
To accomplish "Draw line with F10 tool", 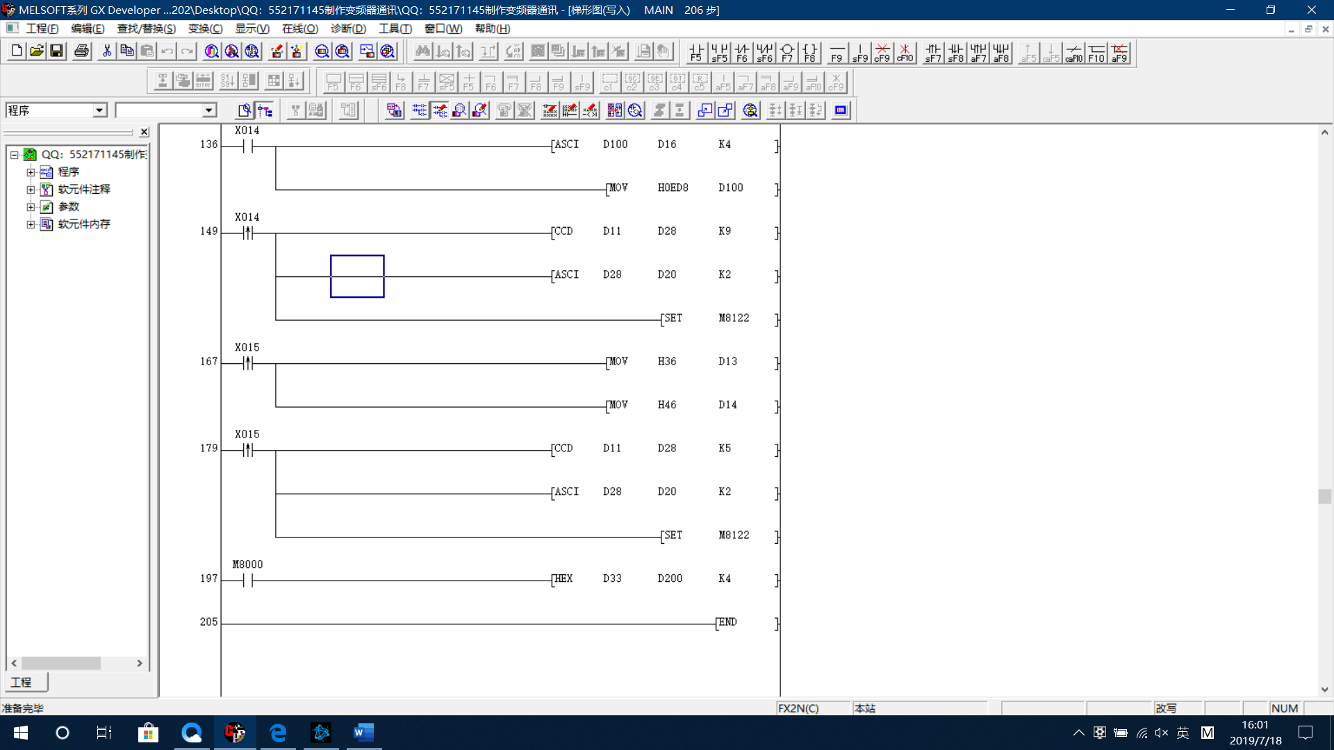I will [1096, 53].
